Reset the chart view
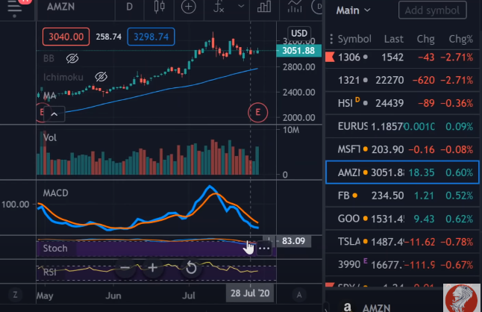The height and width of the screenshot is (312, 482). (x=191, y=268)
